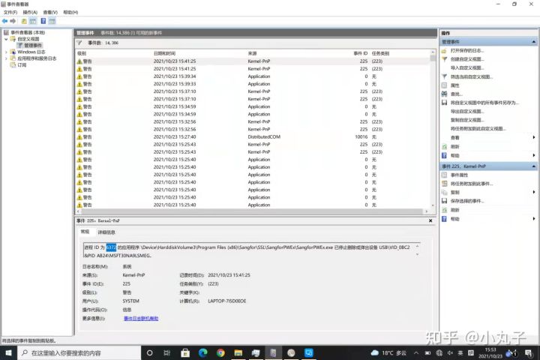Open the notification center icon

click(528, 352)
